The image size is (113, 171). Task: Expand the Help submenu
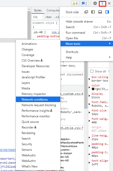point(87,57)
